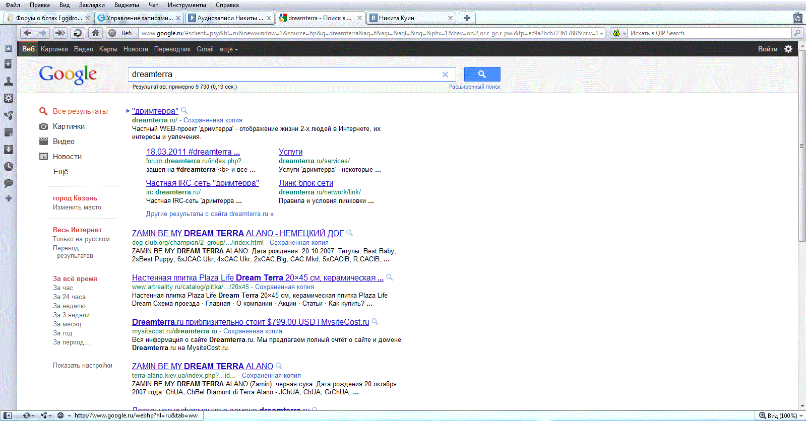Image resolution: width=806 pixels, height=421 pixels.
Task: Click the magnifier in QIP Search field
Action: [797, 33]
